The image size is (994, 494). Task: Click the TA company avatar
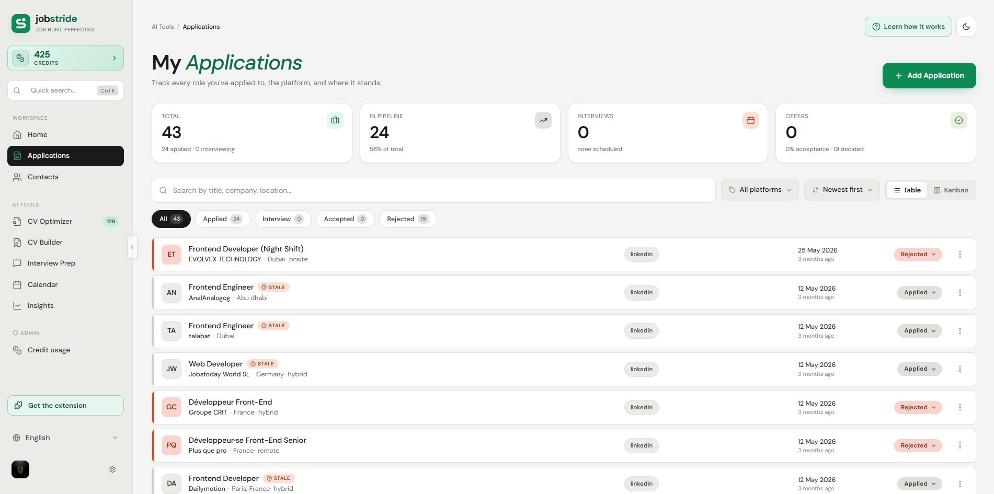click(x=172, y=331)
